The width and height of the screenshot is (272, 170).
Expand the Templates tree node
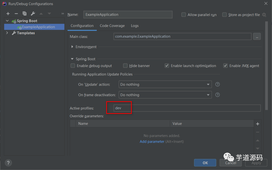(7, 33)
